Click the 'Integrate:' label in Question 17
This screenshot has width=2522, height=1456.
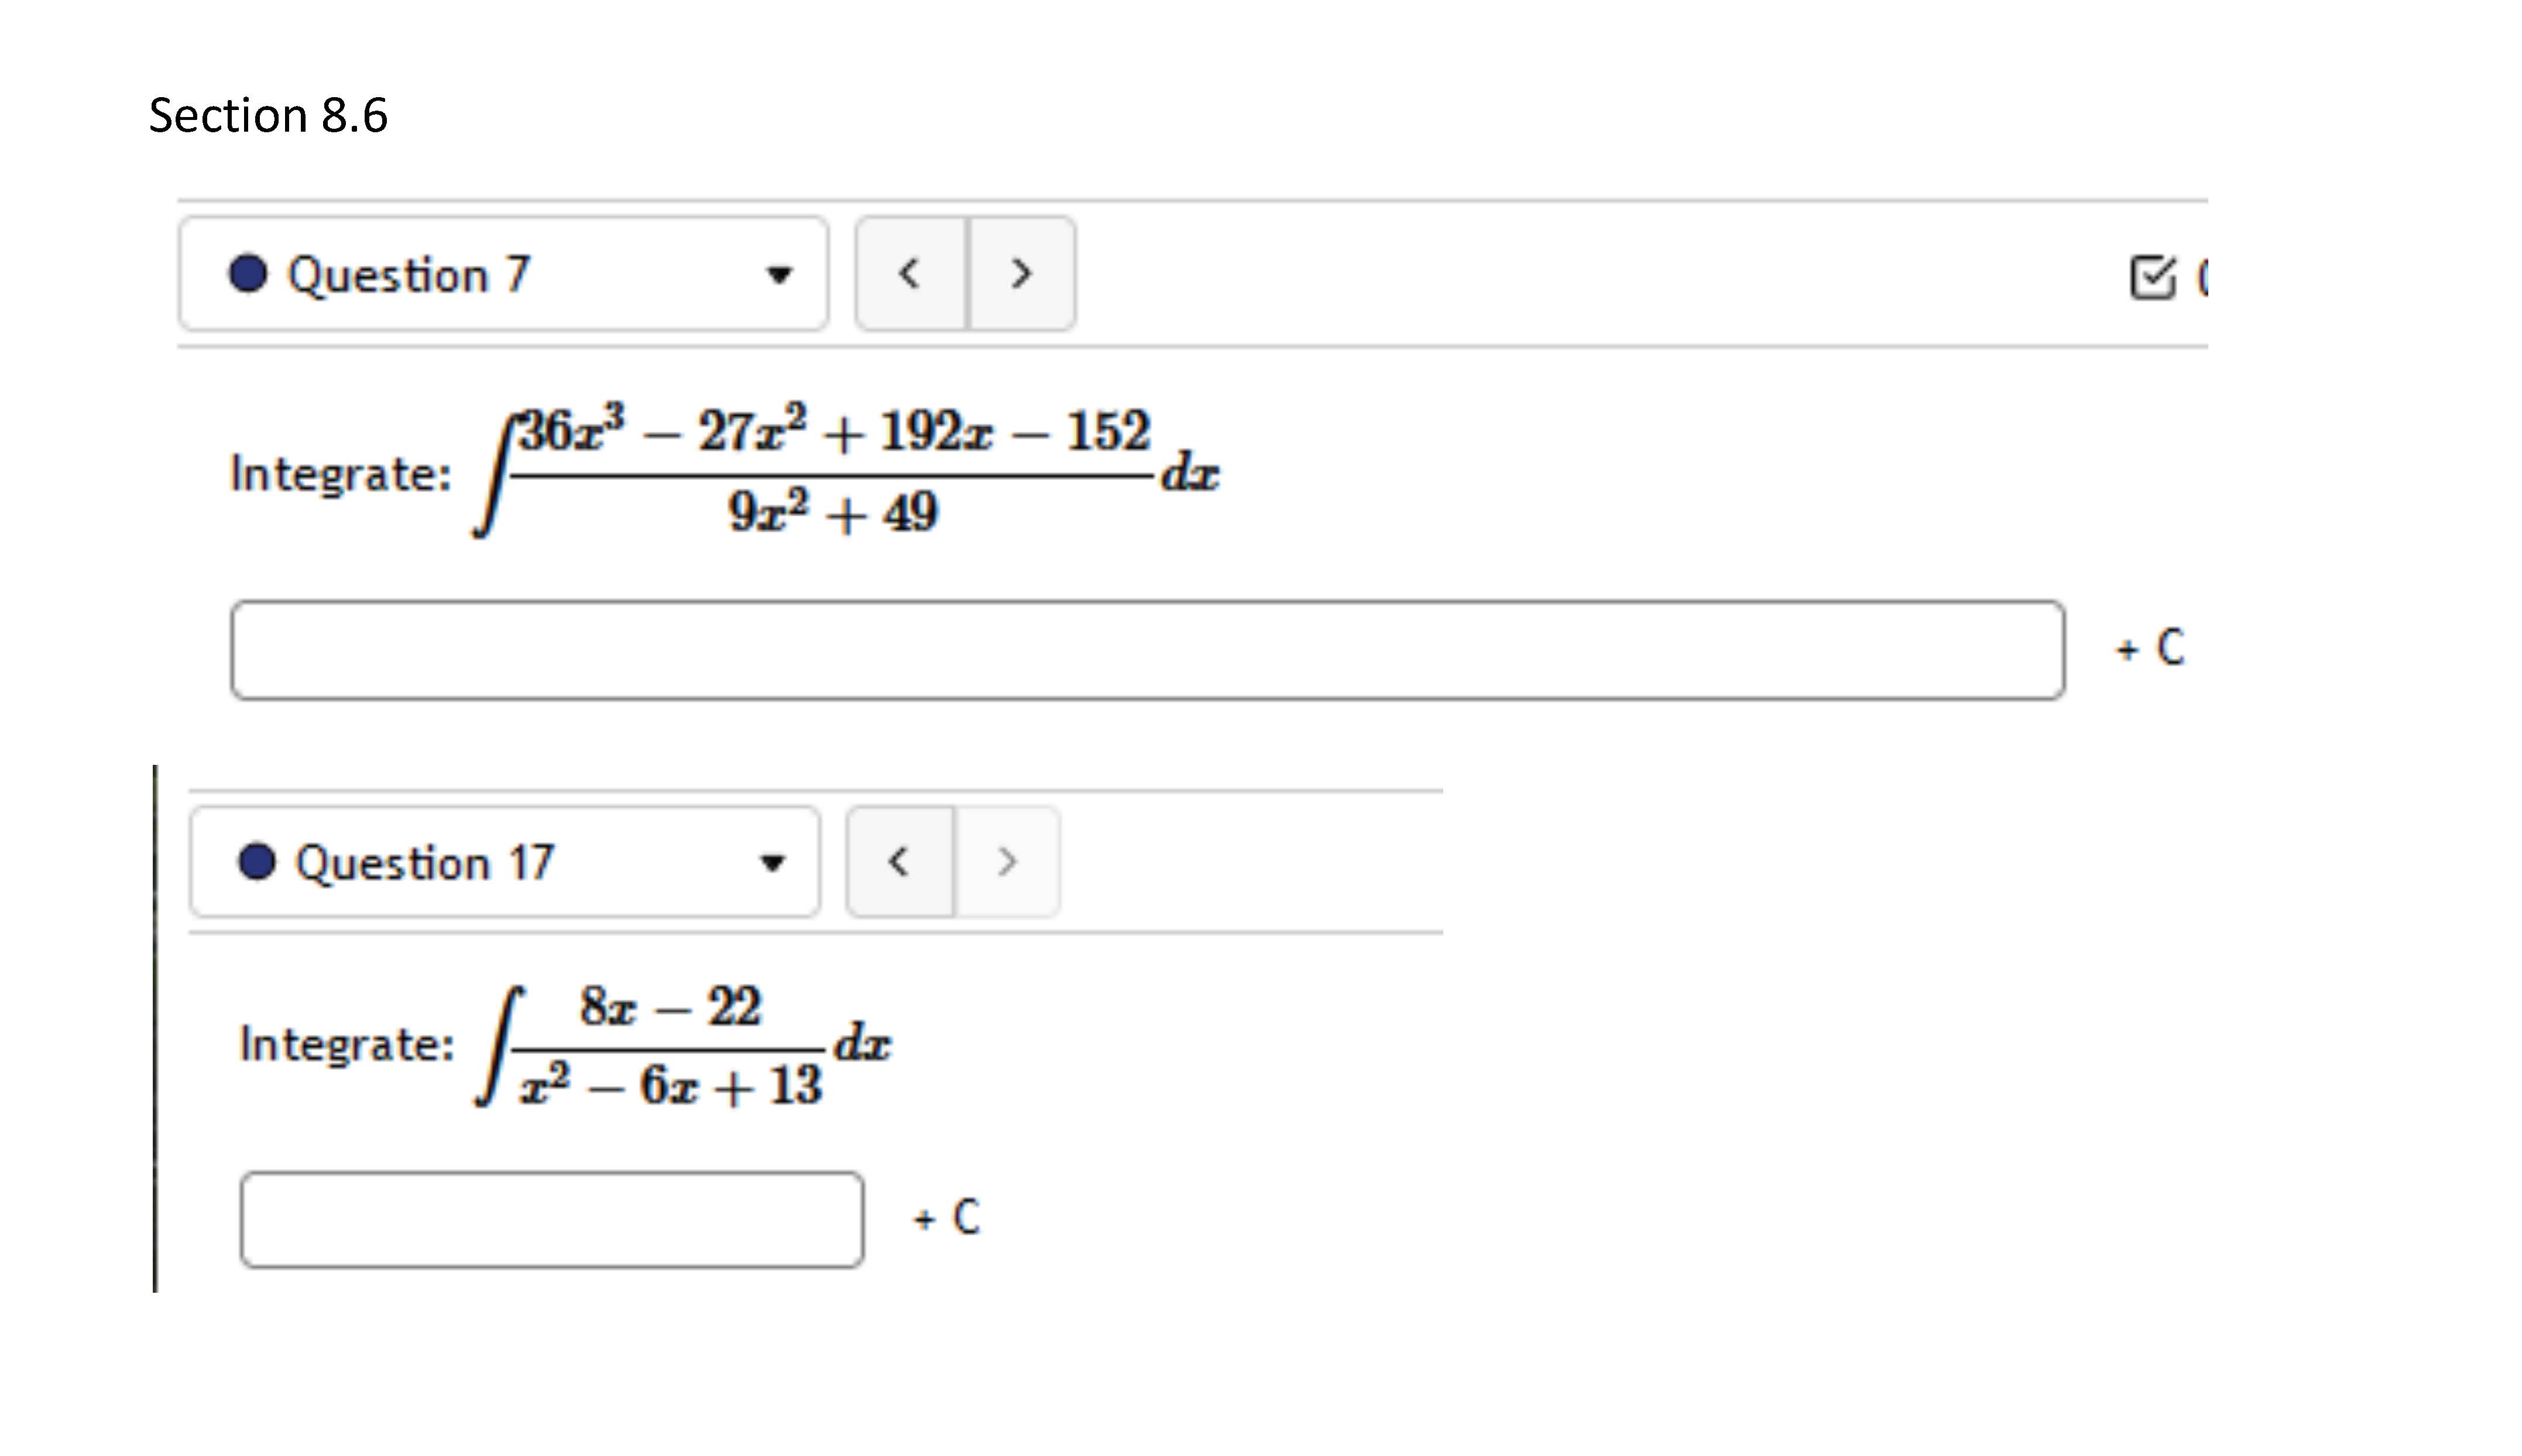click(x=346, y=1045)
